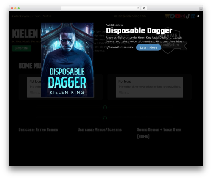The image size is (212, 179).
Task: Click the music@kielenking.com email link
Action: point(130,16)
